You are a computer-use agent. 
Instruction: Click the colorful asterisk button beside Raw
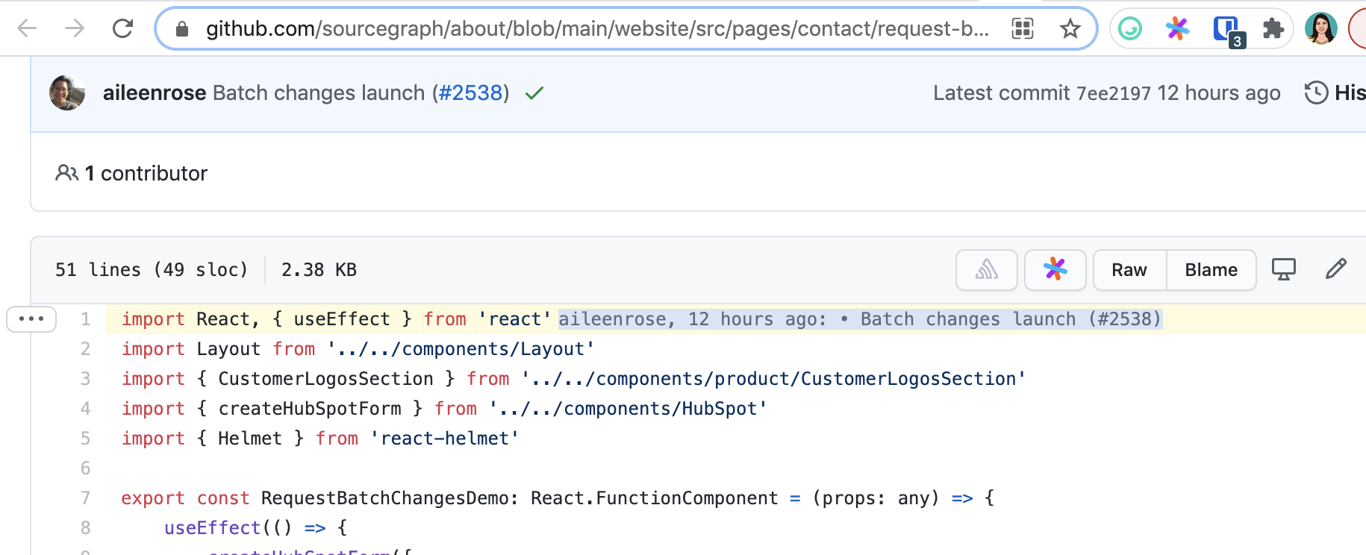click(1055, 270)
